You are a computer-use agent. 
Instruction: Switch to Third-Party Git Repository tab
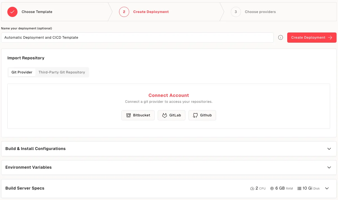click(62, 72)
